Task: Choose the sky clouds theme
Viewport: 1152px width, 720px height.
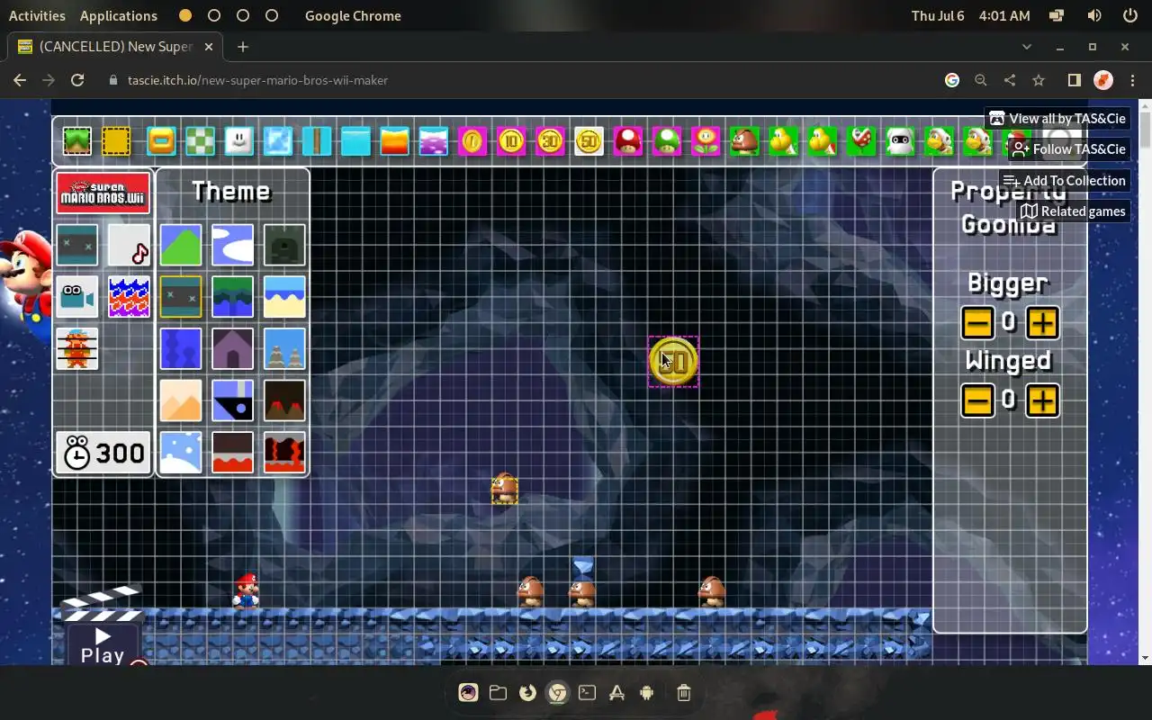Action: tap(232, 245)
